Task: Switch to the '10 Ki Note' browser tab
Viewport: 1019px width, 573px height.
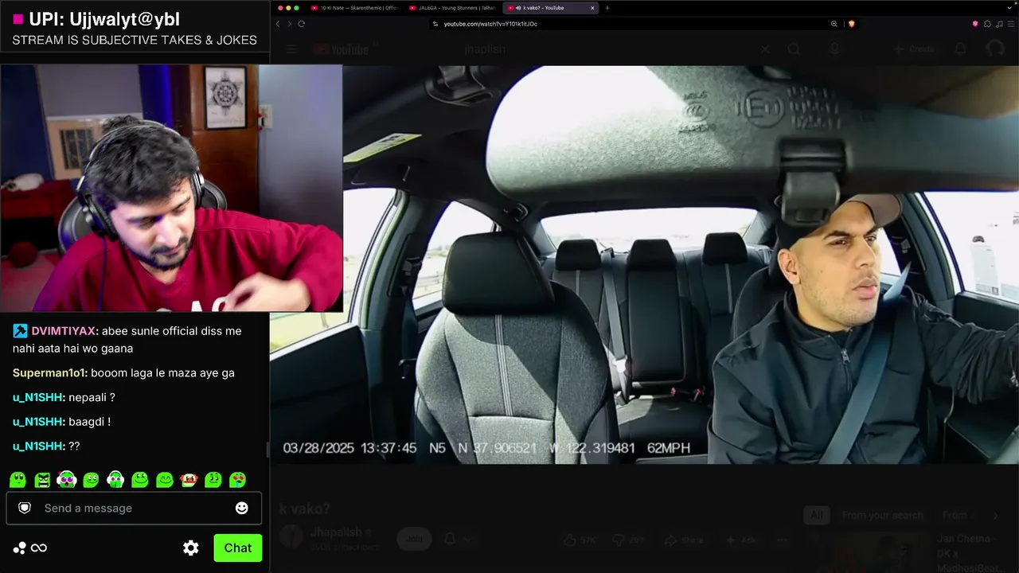Action: (x=353, y=8)
